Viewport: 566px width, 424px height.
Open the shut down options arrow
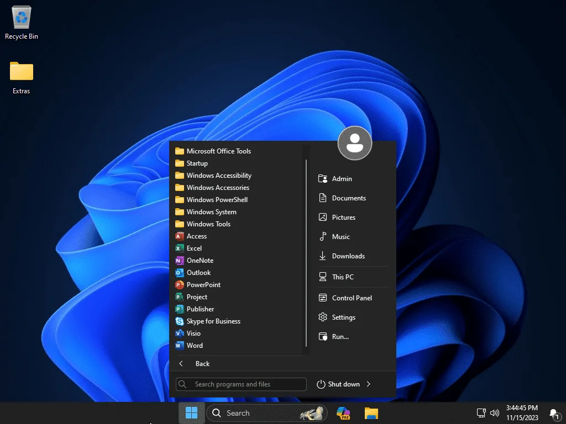pyautogui.click(x=369, y=384)
